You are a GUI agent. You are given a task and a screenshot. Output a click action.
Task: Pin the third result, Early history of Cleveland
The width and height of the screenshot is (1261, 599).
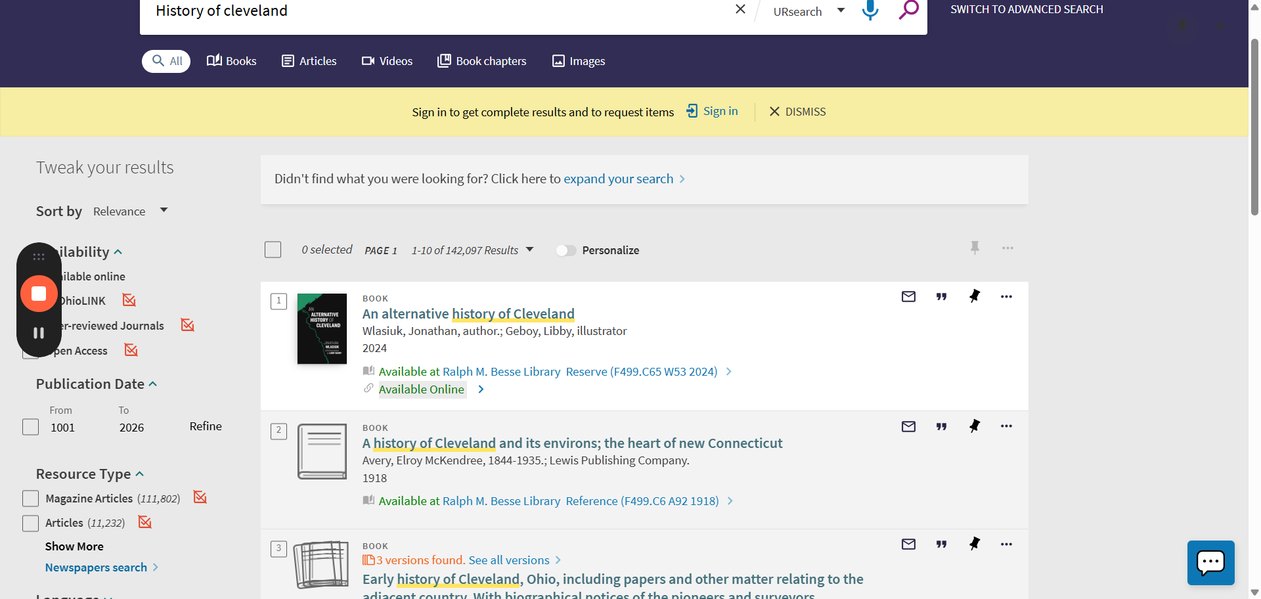[x=975, y=544]
